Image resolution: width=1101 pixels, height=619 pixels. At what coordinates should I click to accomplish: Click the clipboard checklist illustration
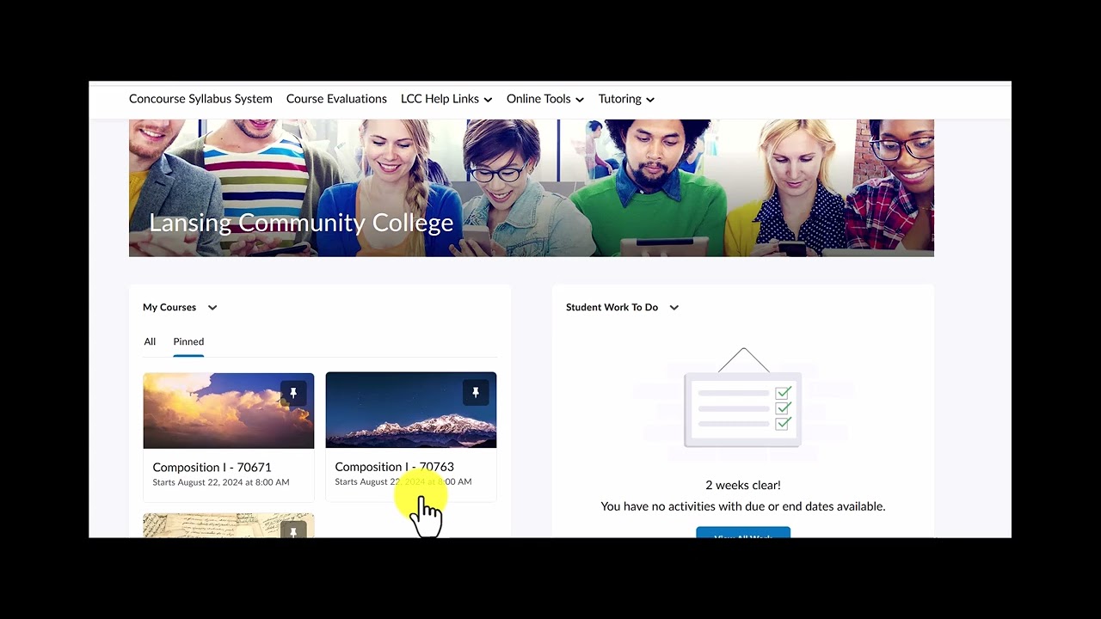click(x=743, y=398)
